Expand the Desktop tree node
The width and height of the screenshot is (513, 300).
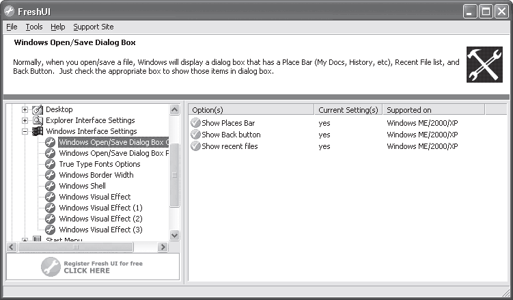25,109
